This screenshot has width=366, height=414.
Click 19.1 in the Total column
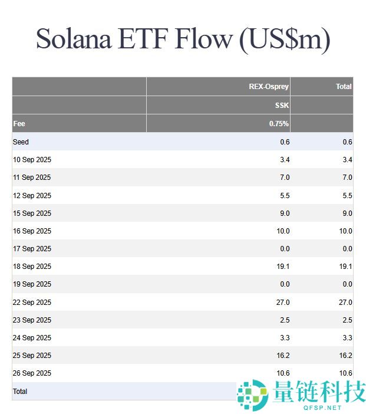tap(345, 267)
